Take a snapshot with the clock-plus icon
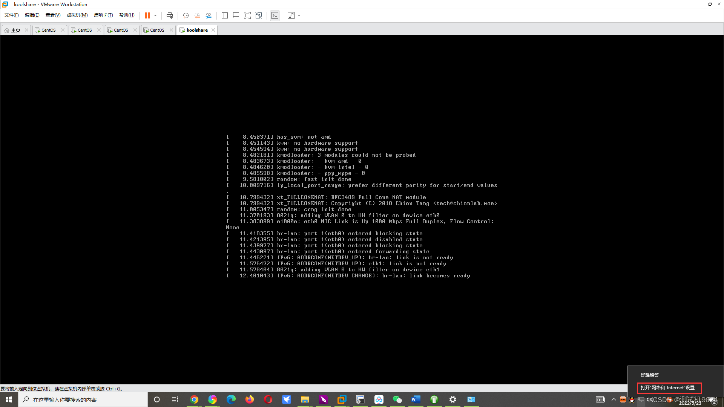The width and height of the screenshot is (724, 407). pos(186,15)
